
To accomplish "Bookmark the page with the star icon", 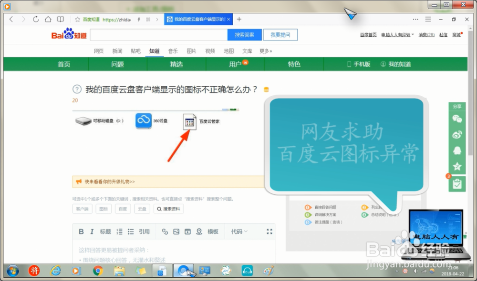I will [x=78, y=20].
